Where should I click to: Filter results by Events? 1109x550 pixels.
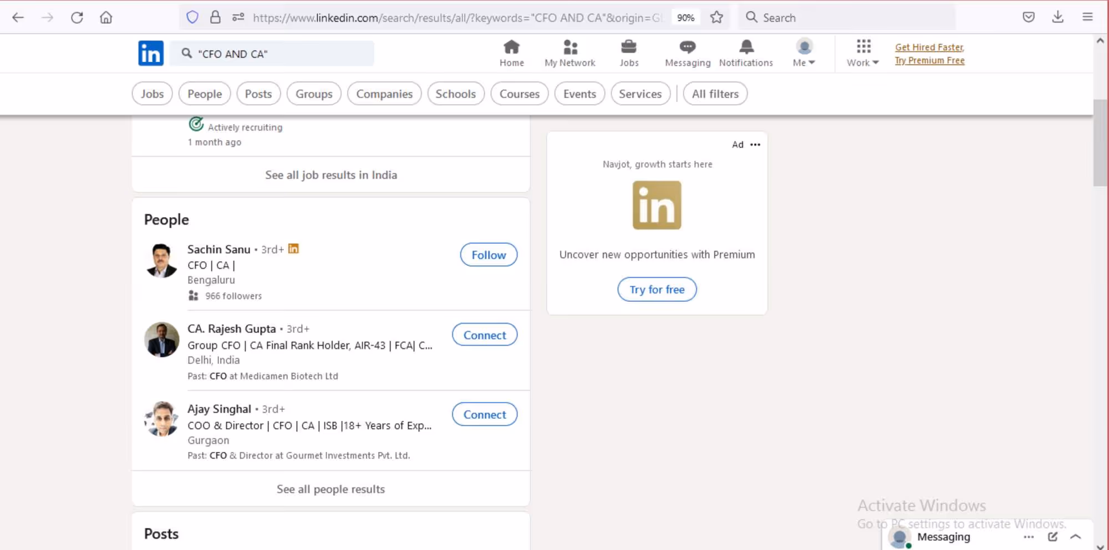579,94
